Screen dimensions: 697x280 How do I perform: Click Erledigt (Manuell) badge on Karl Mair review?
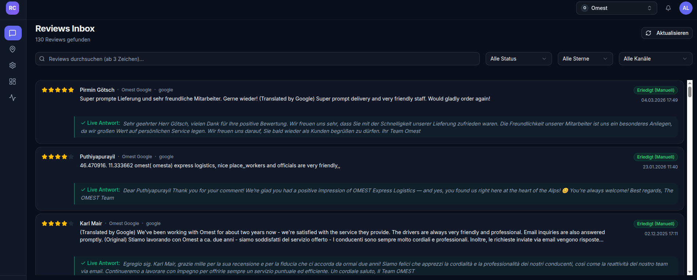point(655,224)
